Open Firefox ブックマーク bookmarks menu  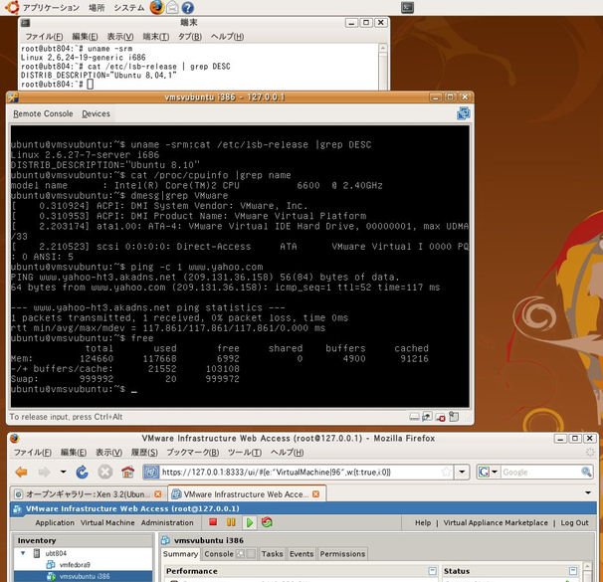click(x=192, y=453)
